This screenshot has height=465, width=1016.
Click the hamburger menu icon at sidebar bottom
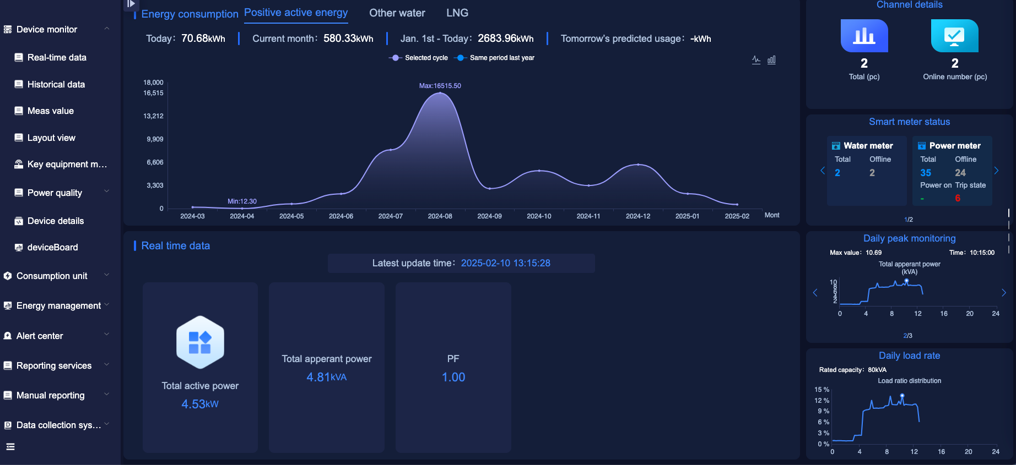(x=10, y=447)
